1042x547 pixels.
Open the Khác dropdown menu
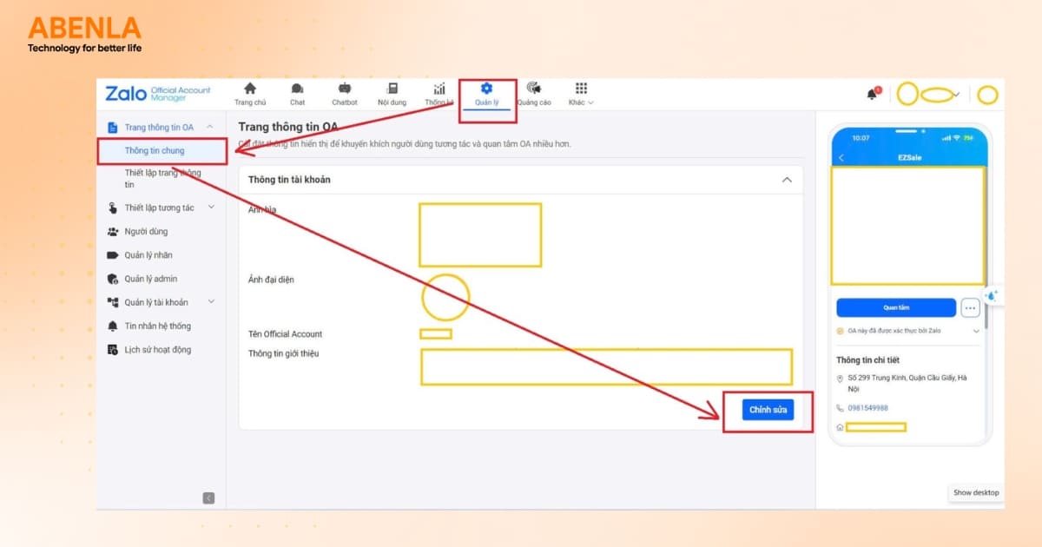coord(581,95)
